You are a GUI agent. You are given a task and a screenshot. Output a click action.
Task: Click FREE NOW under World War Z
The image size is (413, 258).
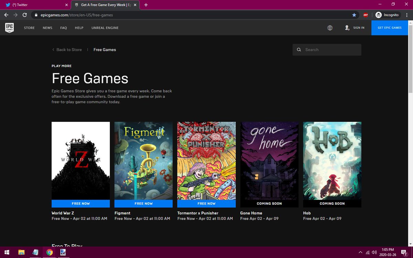81,204
